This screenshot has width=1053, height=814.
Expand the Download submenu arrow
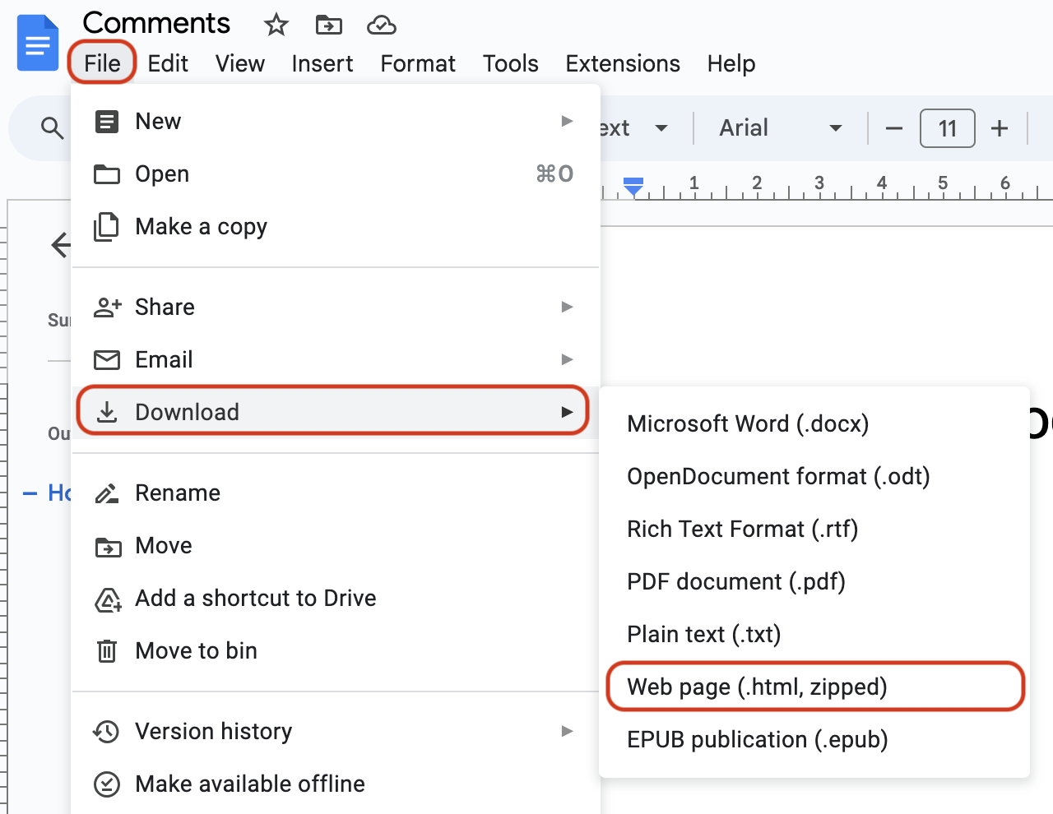click(x=567, y=412)
